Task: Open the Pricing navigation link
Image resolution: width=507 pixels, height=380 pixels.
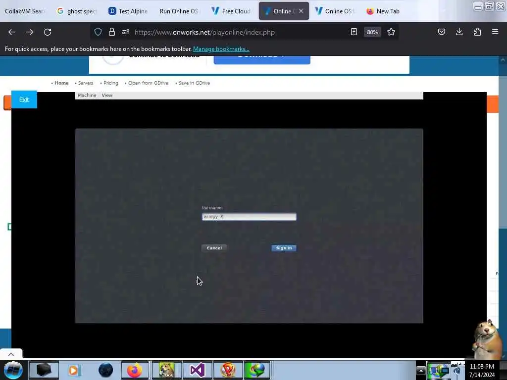Action: point(110,83)
